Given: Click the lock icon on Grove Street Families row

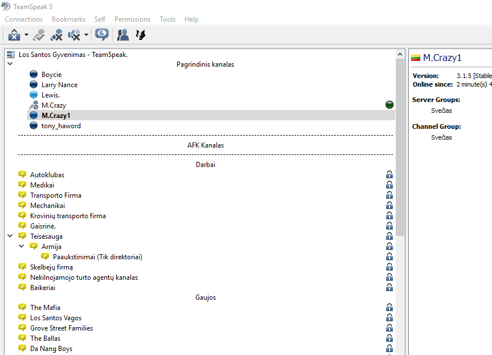Looking at the screenshot, I should [389, 328].
